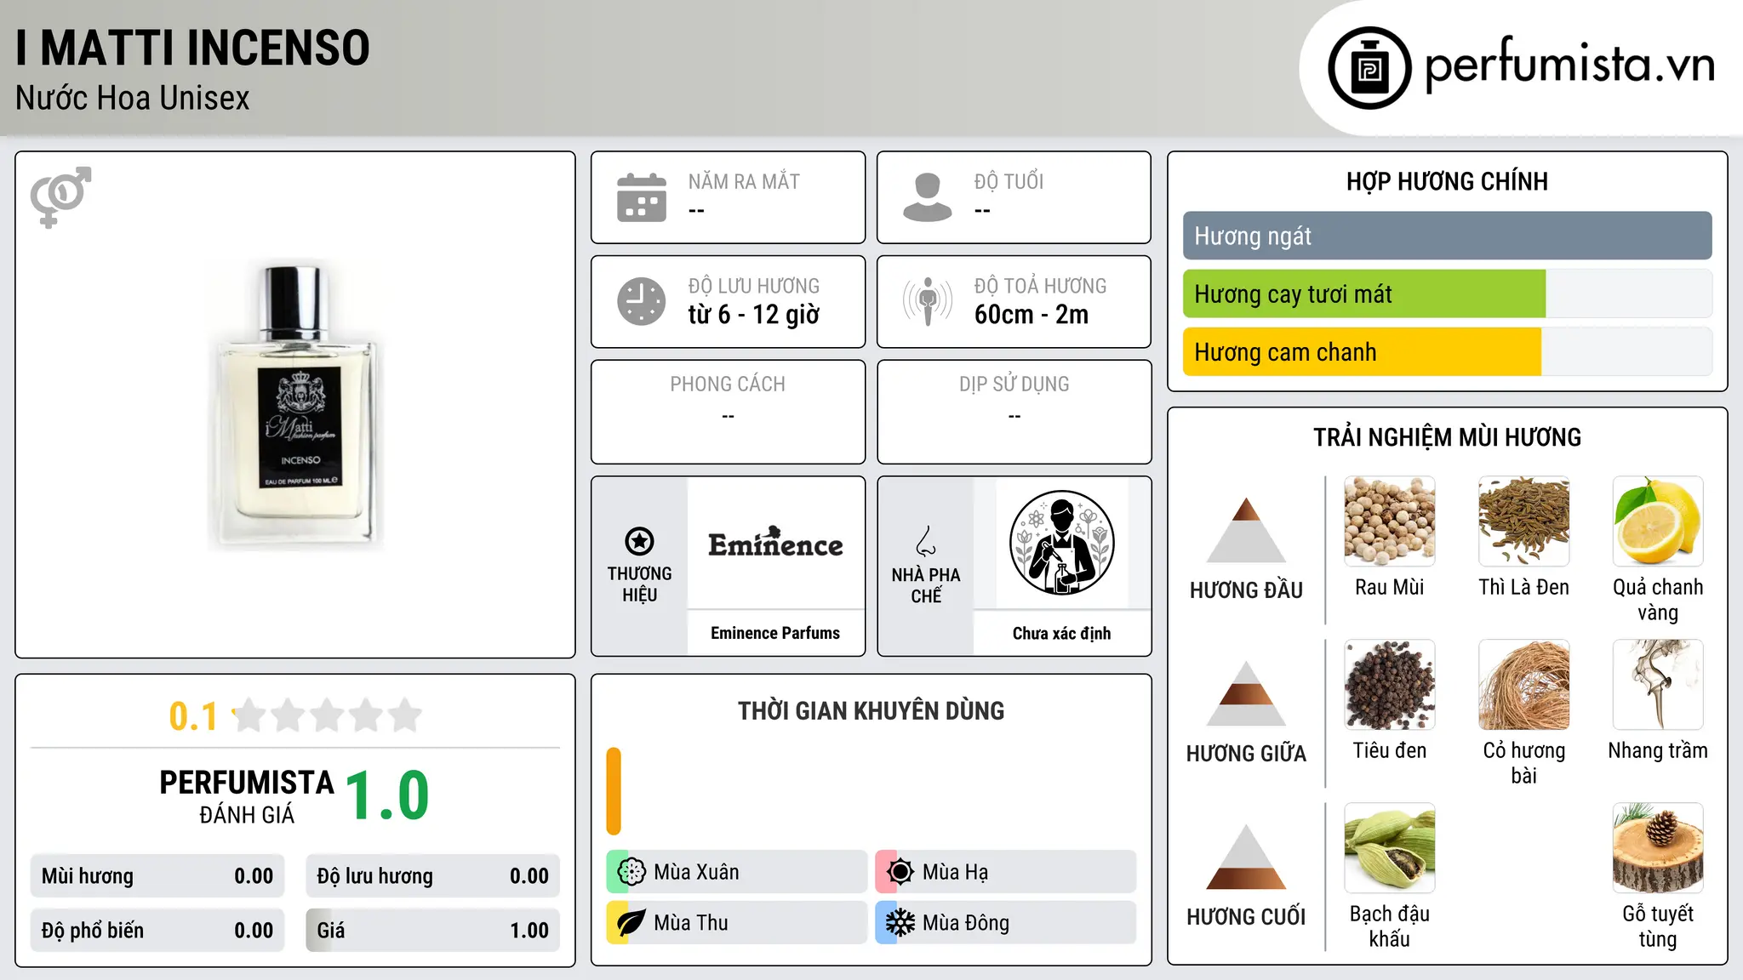Open the Eminence Parfums brand link
This screenshot has height=980, width=1743.
point(775,633)
